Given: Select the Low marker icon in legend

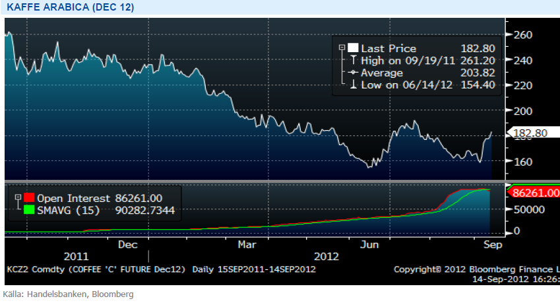Looking at the screenshot, I should 353,85.
